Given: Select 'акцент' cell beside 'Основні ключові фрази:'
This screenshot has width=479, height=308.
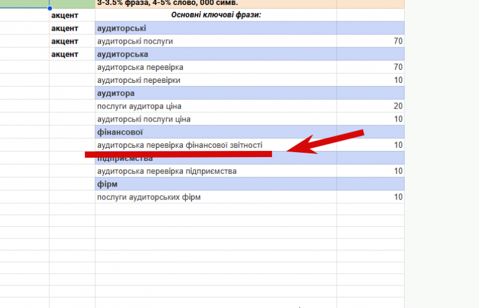Looking at the screenshot, I should coord(72,15).
